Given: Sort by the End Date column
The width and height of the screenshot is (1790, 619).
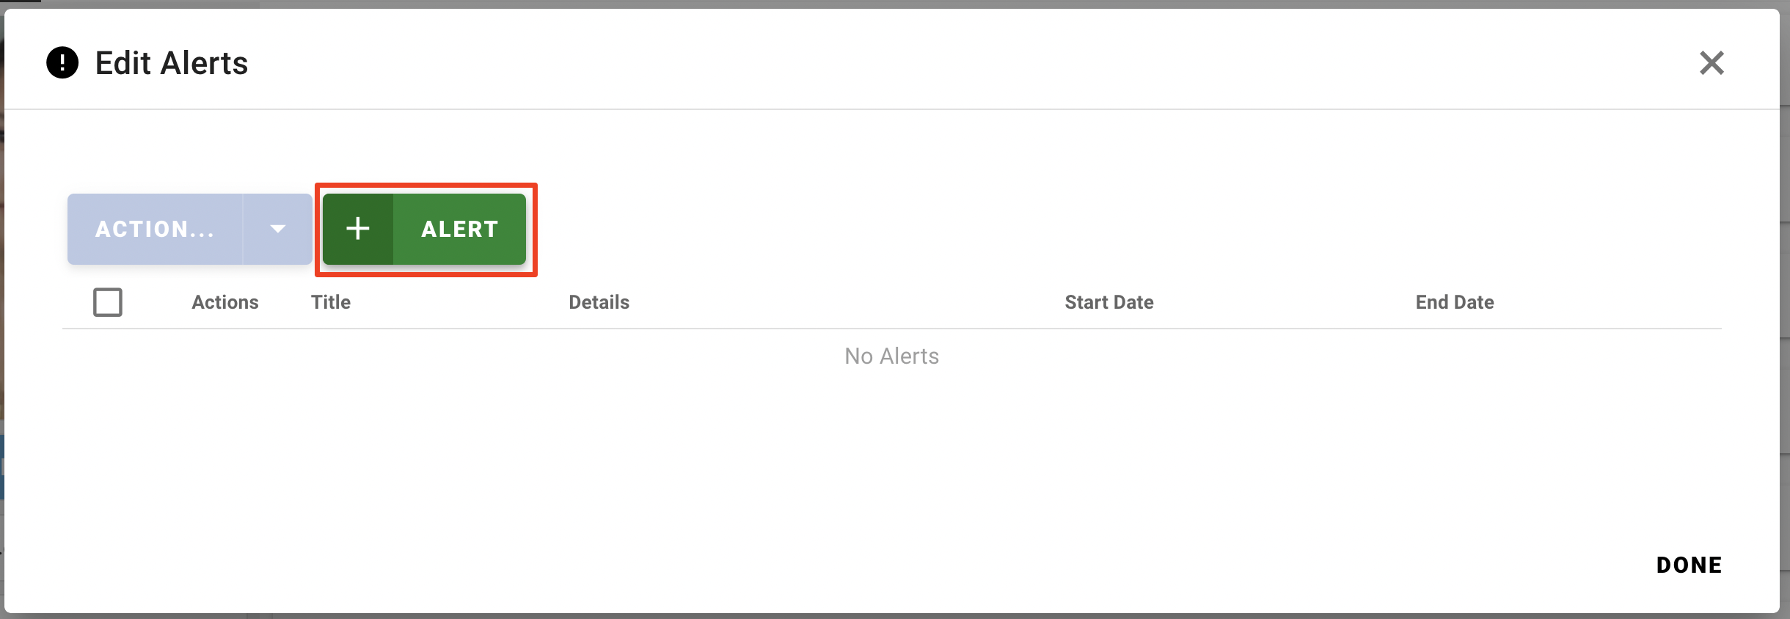Looking at the screenshot, I should 1454,302.
